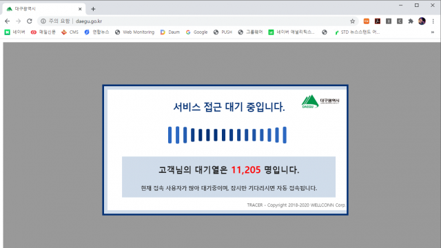Open the STD 뉴스스탠드 bookmark
The image size is (441, 248).
357,32
